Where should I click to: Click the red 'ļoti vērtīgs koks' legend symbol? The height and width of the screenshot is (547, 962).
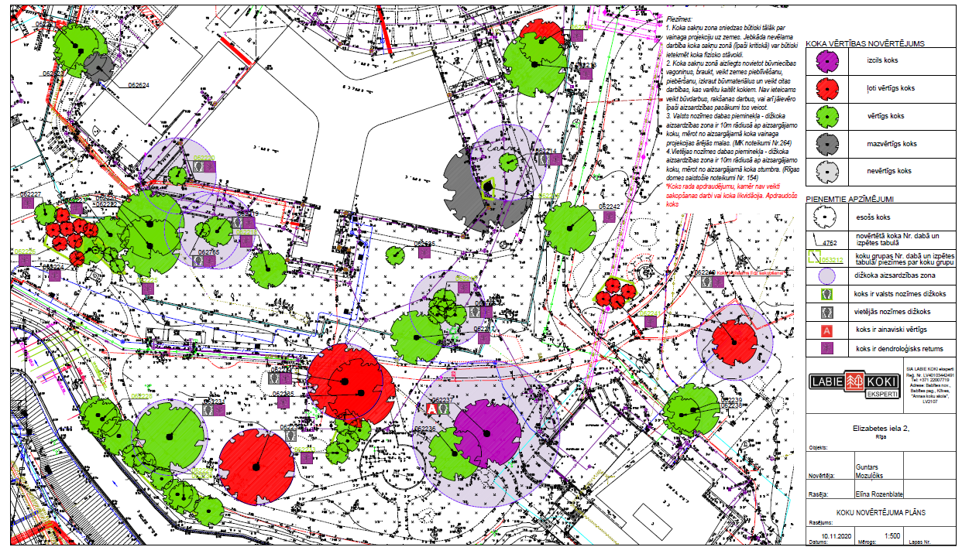click(827, 88)
